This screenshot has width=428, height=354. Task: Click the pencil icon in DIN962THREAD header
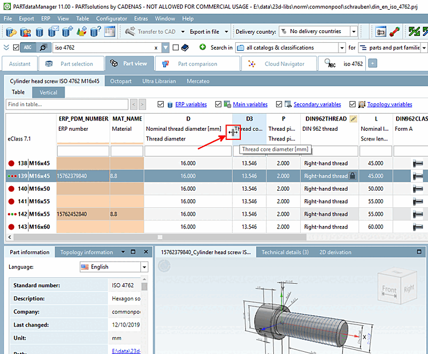click(353, 119)
